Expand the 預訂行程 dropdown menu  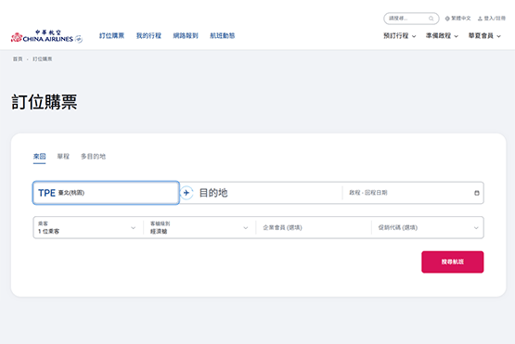(400, 36)
